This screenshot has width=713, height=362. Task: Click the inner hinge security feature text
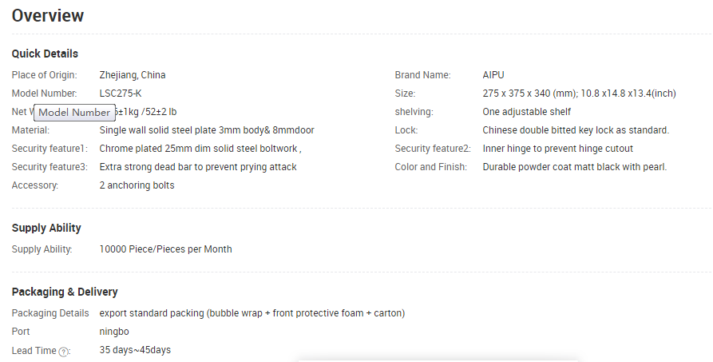tap(557, 149)
